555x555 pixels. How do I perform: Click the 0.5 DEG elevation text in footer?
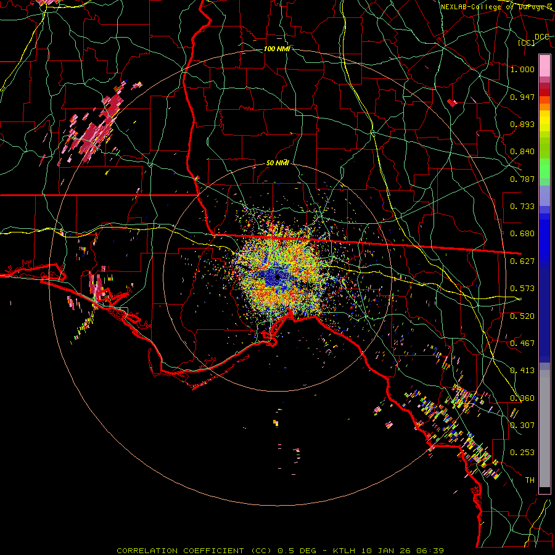point(297,551)
